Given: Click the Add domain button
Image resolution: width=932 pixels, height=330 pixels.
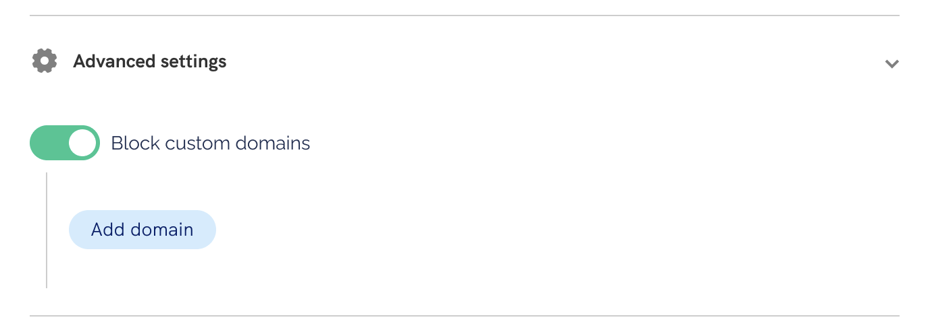Looking at the screenshot, I should click(x=142, y=230).
